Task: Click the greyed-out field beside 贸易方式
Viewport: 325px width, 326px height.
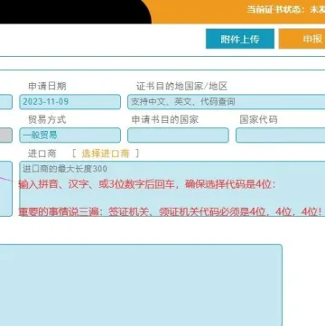Action: (6, 135)
